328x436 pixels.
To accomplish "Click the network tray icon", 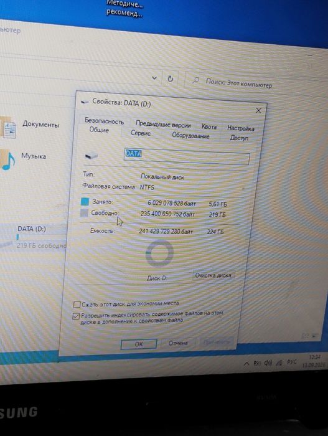I will 279,363.
